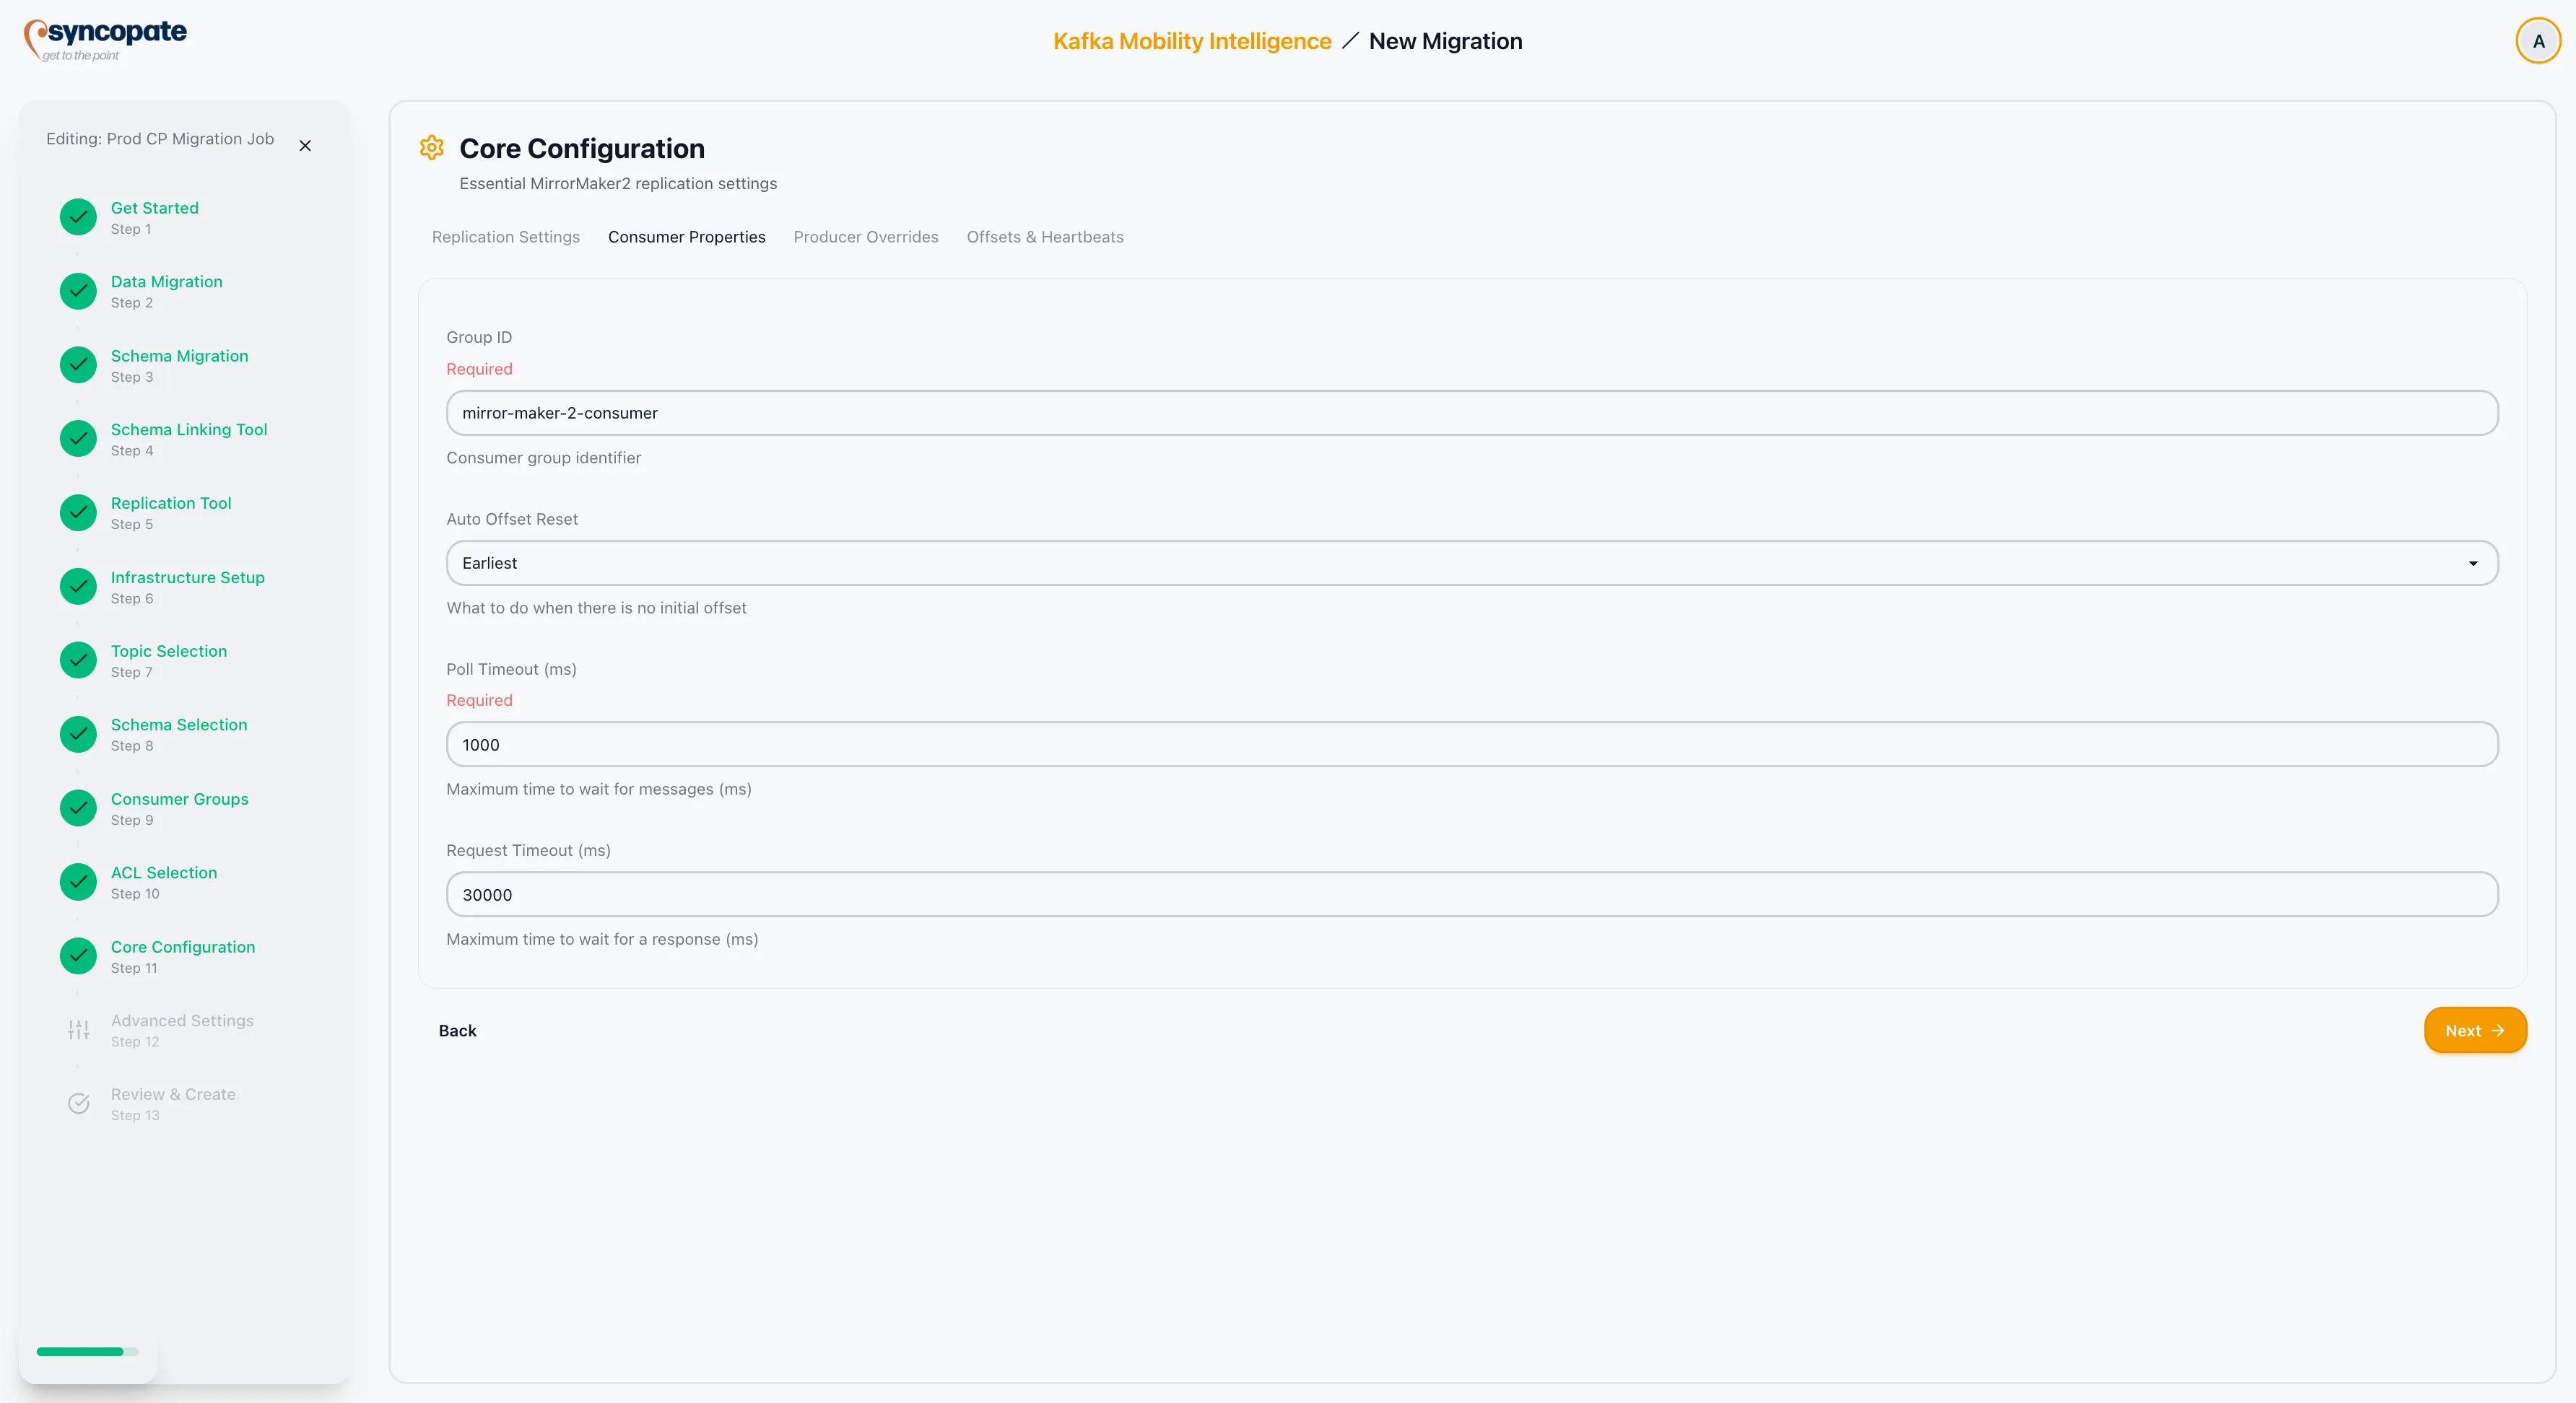Viewport: 2576px width, 1403px height.
Task: Click the Group ID input field
Action: point(1470,413)
